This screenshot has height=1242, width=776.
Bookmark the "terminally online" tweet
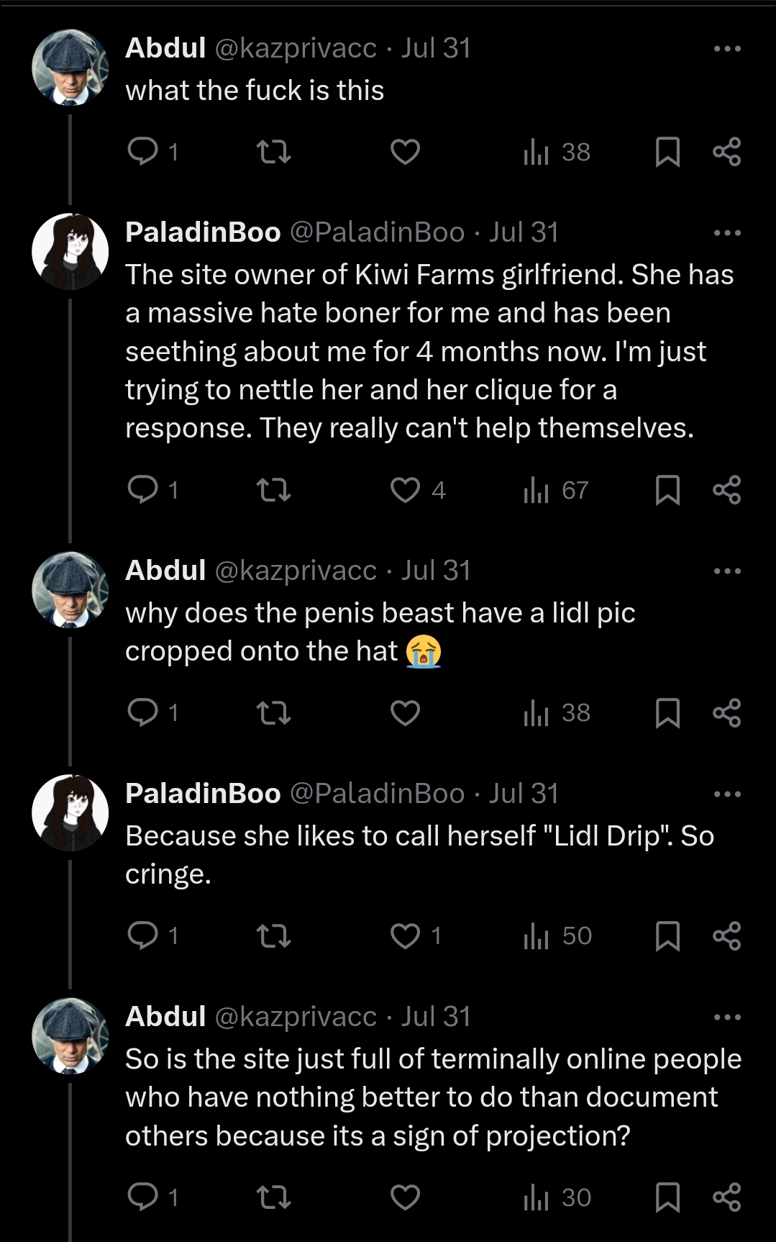[x=667, y=1197]
